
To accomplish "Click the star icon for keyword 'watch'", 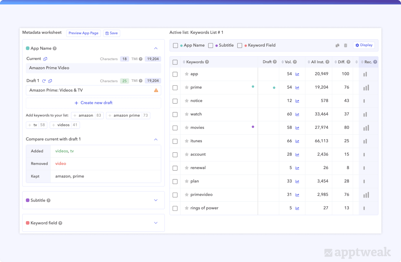I will [187, 114].
